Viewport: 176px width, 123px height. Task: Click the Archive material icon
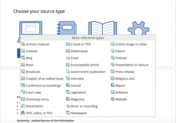point(23,44)
